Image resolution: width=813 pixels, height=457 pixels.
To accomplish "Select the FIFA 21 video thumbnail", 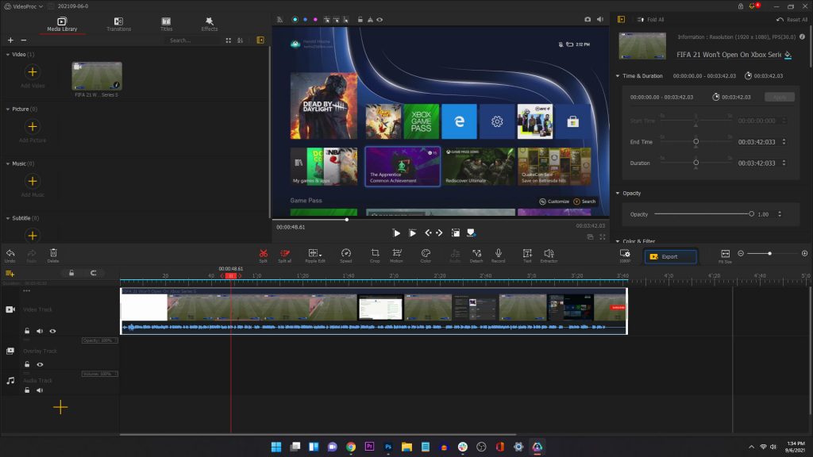I will [97, 76].
